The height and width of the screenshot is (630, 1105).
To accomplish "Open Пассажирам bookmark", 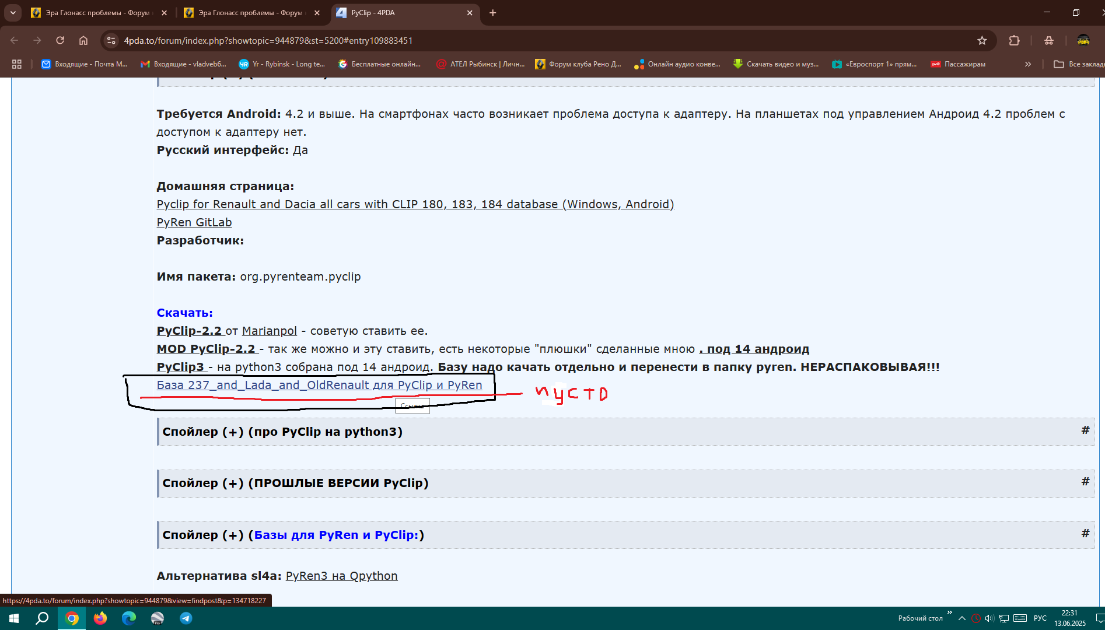I will [958, 64].
